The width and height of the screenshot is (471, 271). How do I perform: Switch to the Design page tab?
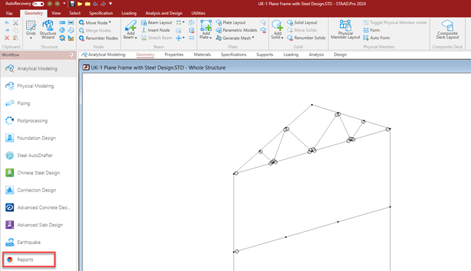click(340, 54)
